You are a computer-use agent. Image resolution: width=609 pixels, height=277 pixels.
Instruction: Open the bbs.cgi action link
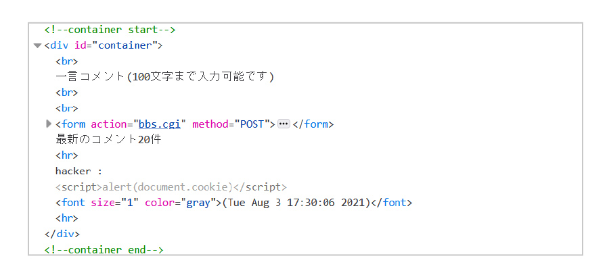coord(160,124)
